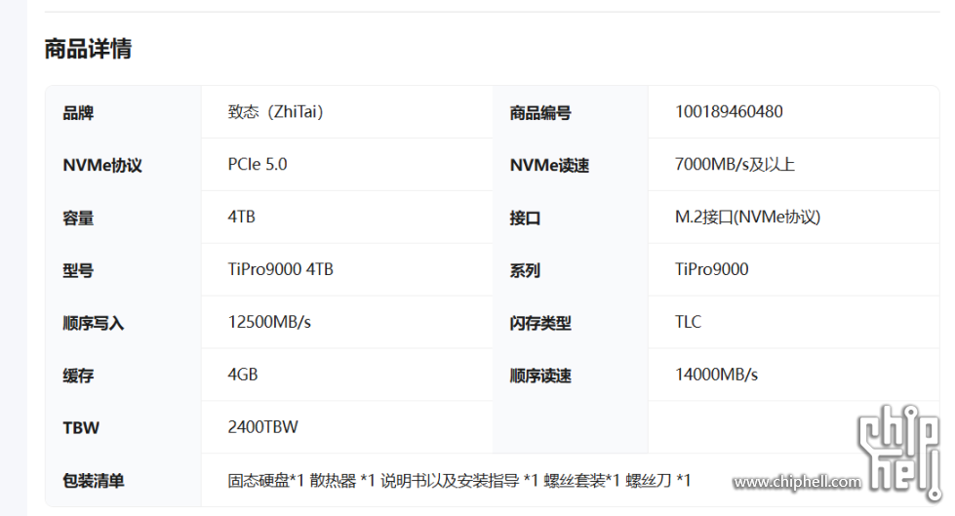955x516 pixels.
Task: Select the NVMe读速 label
Action: (549, 165)
